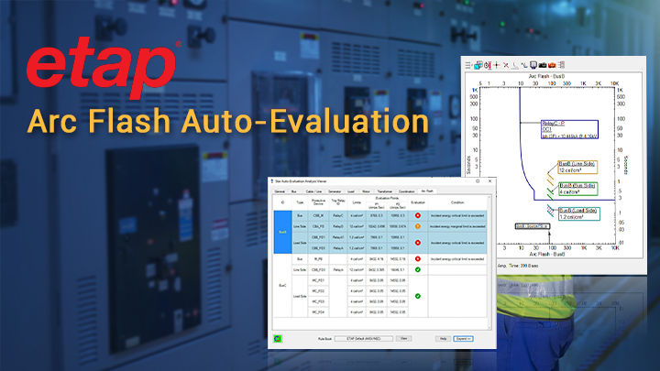Screen dimensions: 660x371
Task: Select the BusC ID cell
Action: click(282, 286)
